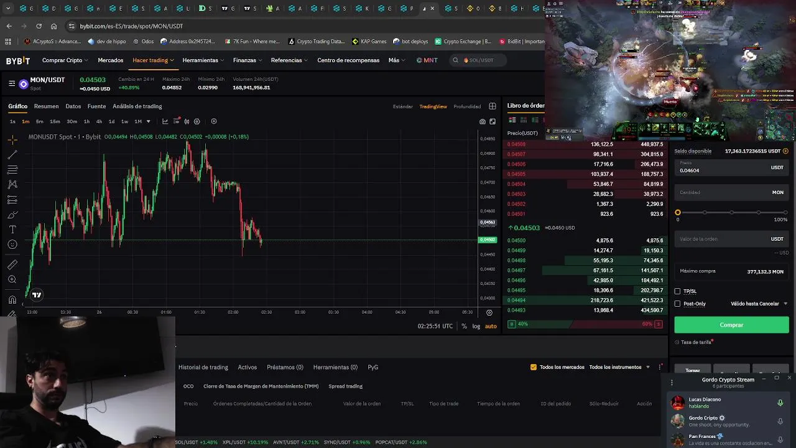Select the brush drawing tool
The height and width of the screenshot is (448, 796).
(x=12, y=215)
